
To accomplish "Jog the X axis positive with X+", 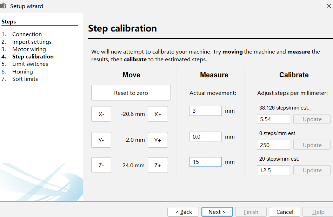I will [158, 114].
